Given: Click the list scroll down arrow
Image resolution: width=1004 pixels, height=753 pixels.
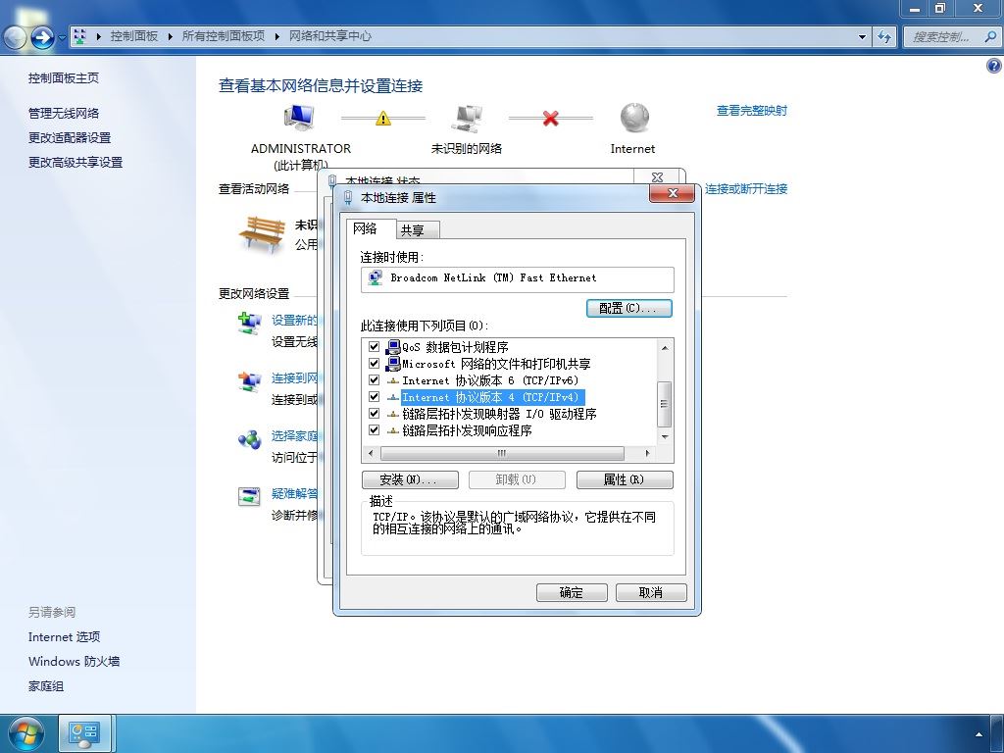Looking at the screenshot, I should (665, 437).
